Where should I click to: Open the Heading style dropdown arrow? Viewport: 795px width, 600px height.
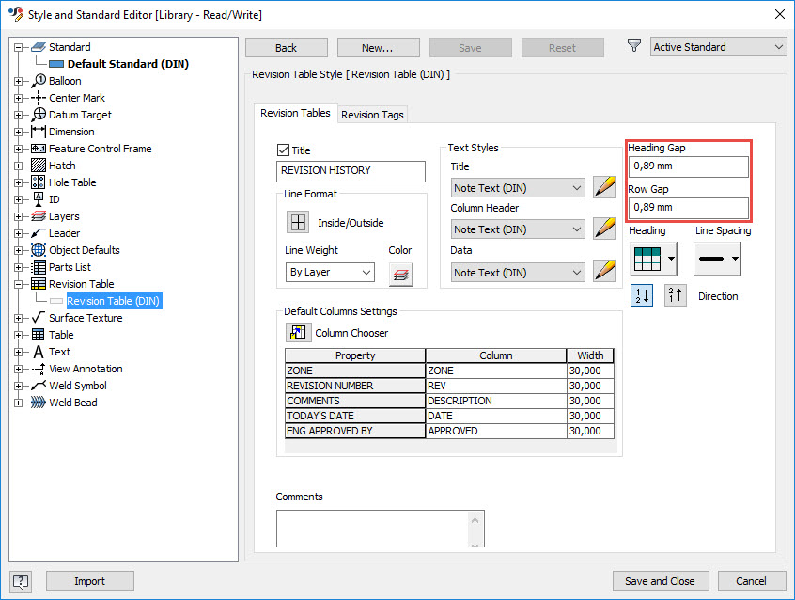pos(670,258)
